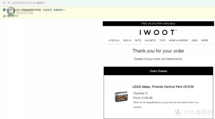Click the blue square icon in notice bar
This screenshot has width=215, height=119.
[x=4, y=10]
